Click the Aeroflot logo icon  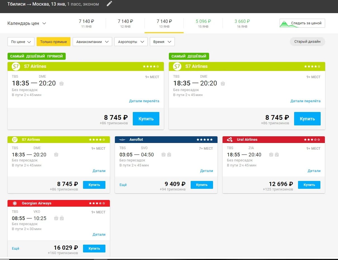point(122,140)
